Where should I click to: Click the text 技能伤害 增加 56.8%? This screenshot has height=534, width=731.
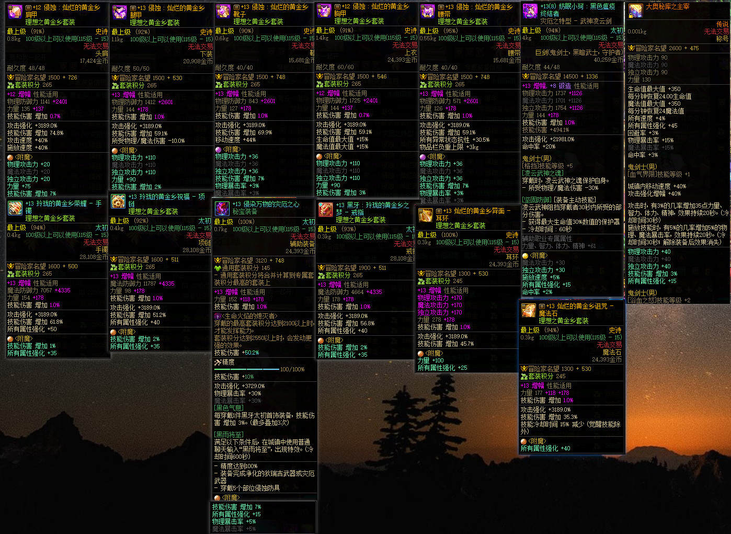(346, 323)
